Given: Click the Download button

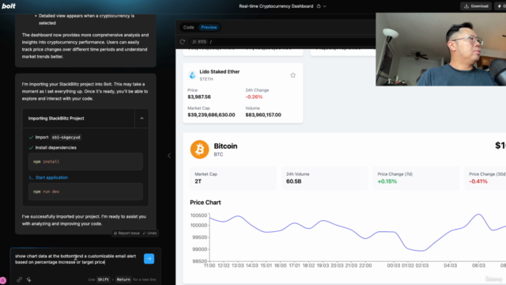Looking at the screenshot, I should coord(476,6).
